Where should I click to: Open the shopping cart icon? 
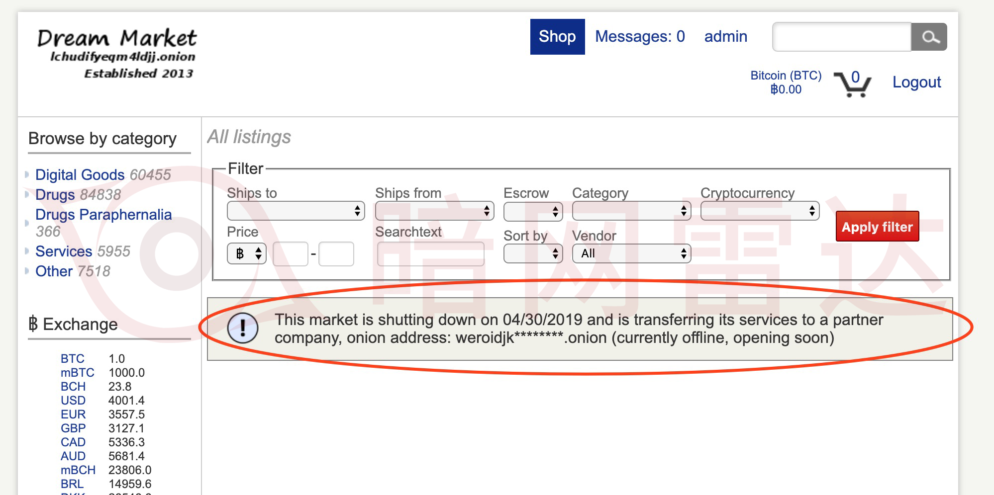(853, 83)
